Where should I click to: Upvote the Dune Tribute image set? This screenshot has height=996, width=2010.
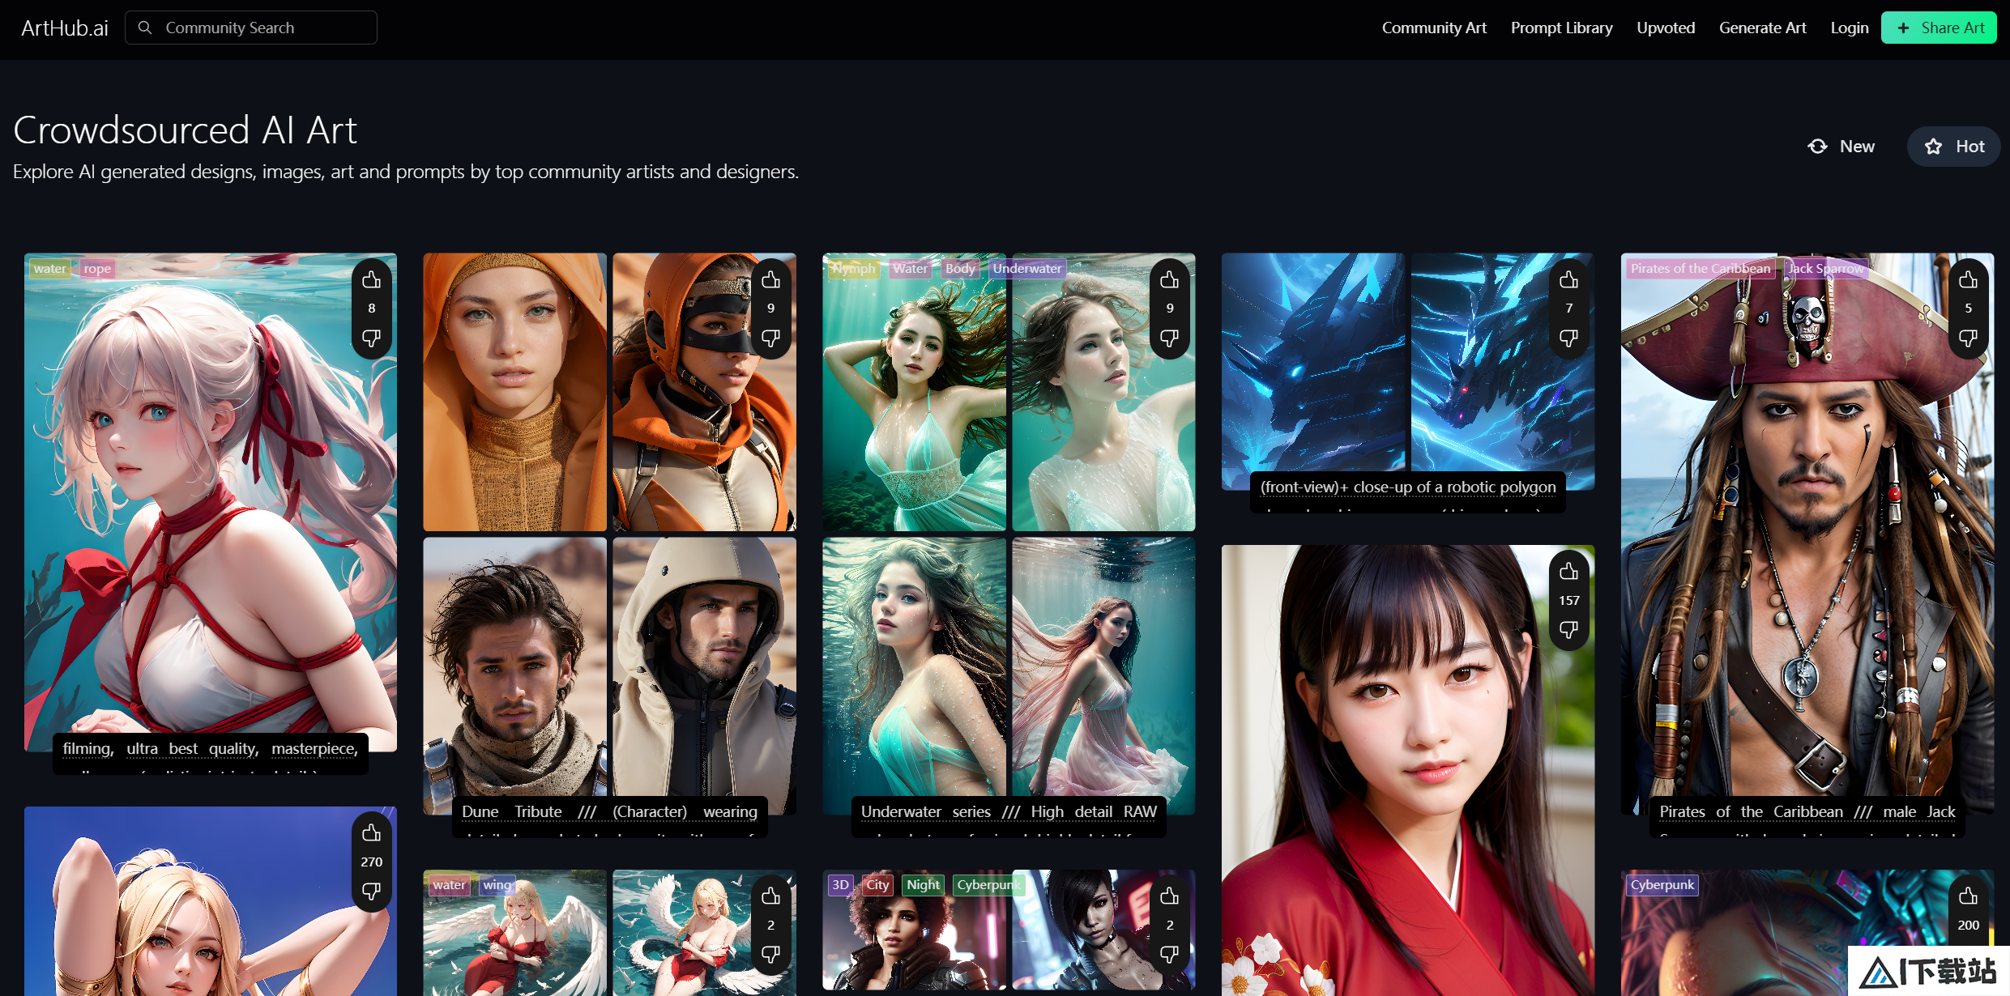tap(770, 280)
